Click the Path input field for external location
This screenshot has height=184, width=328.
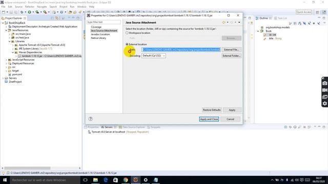point(181,50)
